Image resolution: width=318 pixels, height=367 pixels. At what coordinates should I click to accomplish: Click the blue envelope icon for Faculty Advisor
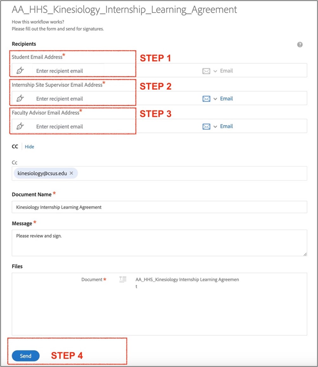[x=206, y=127]
